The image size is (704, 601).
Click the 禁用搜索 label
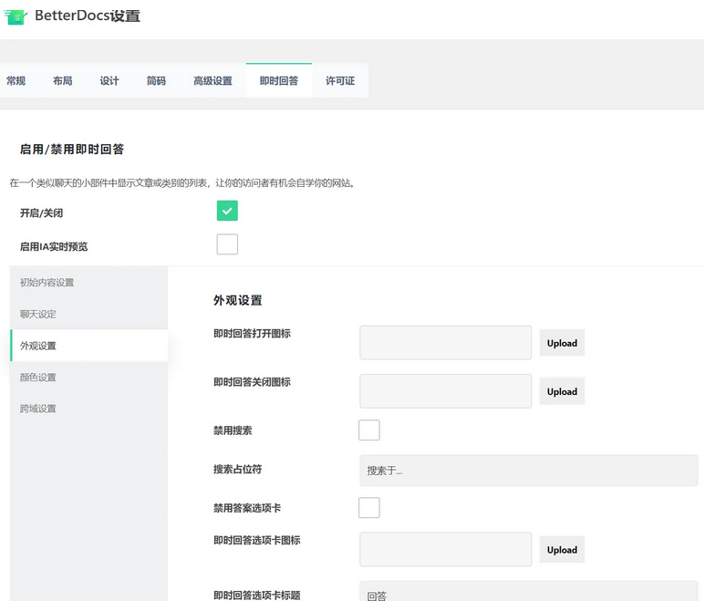pos(233,430)
